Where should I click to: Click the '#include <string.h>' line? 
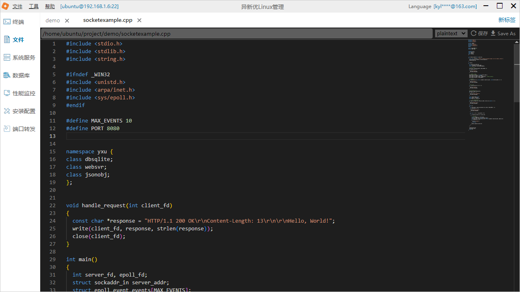coord(96,59)
